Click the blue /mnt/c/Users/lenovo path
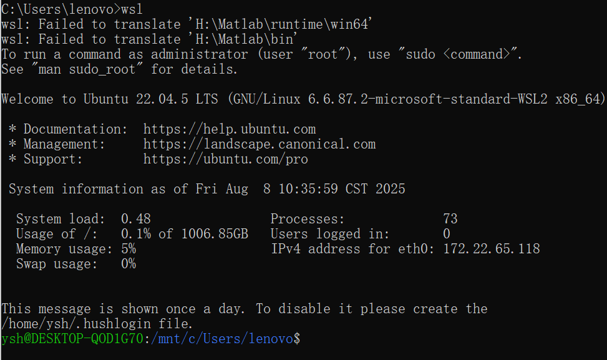This screenshot has width=607, height=360. [x=222, y=339]
